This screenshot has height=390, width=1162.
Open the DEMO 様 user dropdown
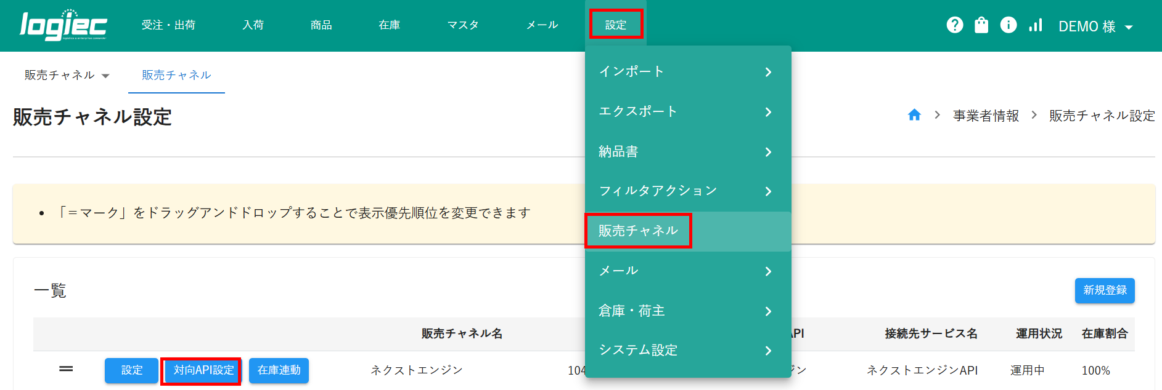[x=1095, y=26]
